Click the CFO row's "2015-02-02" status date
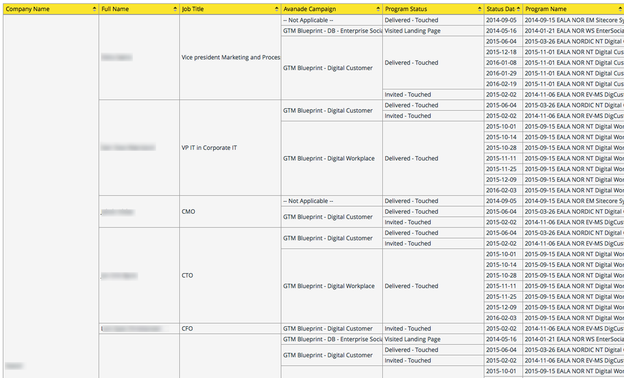The image size is (624, 378). click(x=503, y=329)
